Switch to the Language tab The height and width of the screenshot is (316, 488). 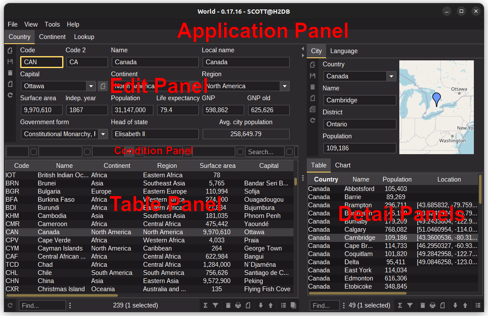tap(343, 51)
